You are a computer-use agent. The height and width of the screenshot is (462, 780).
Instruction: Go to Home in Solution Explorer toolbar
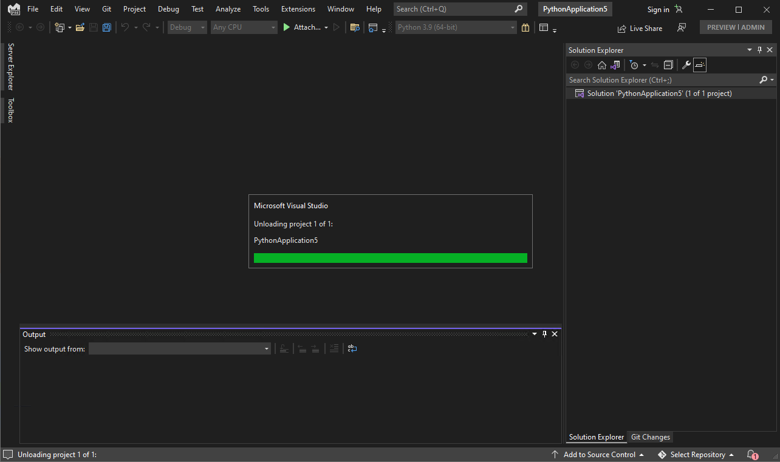602,65
